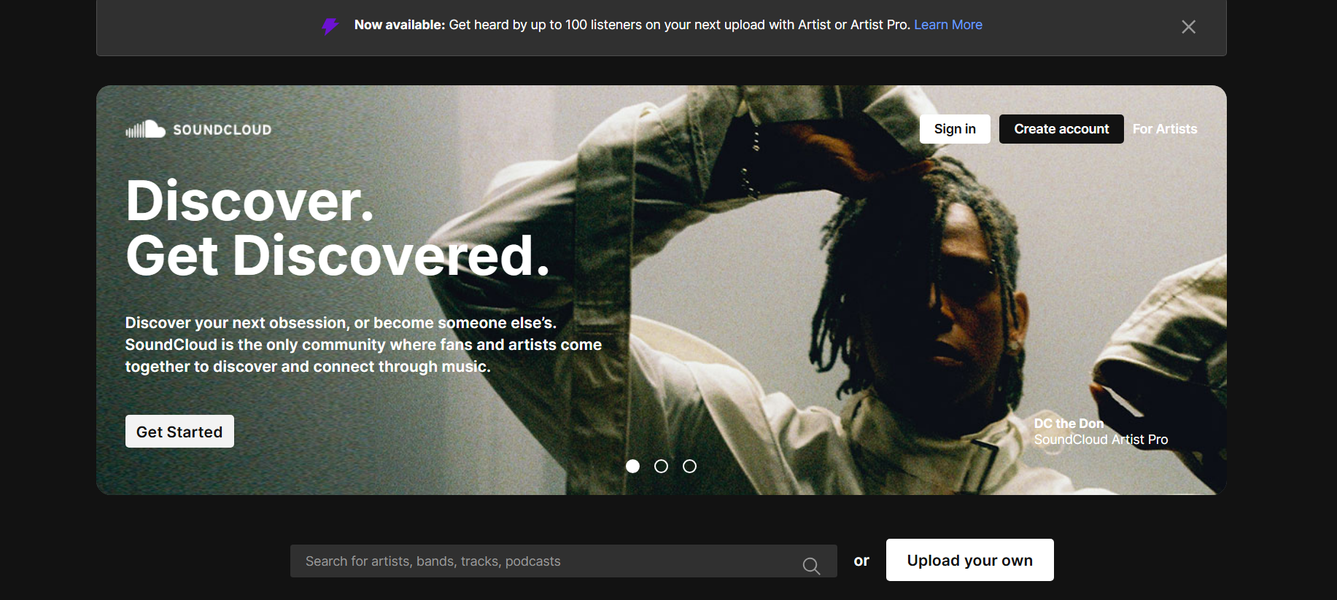The image size is (1337, 600).
Task: Click the search magnifier icon
Action: 811,565
